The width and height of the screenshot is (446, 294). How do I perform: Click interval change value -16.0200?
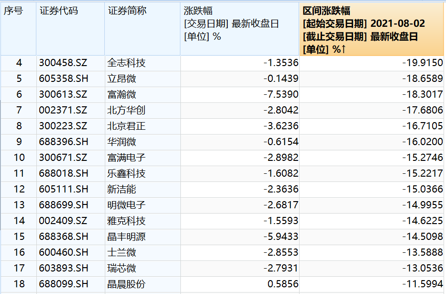(423, 142)
